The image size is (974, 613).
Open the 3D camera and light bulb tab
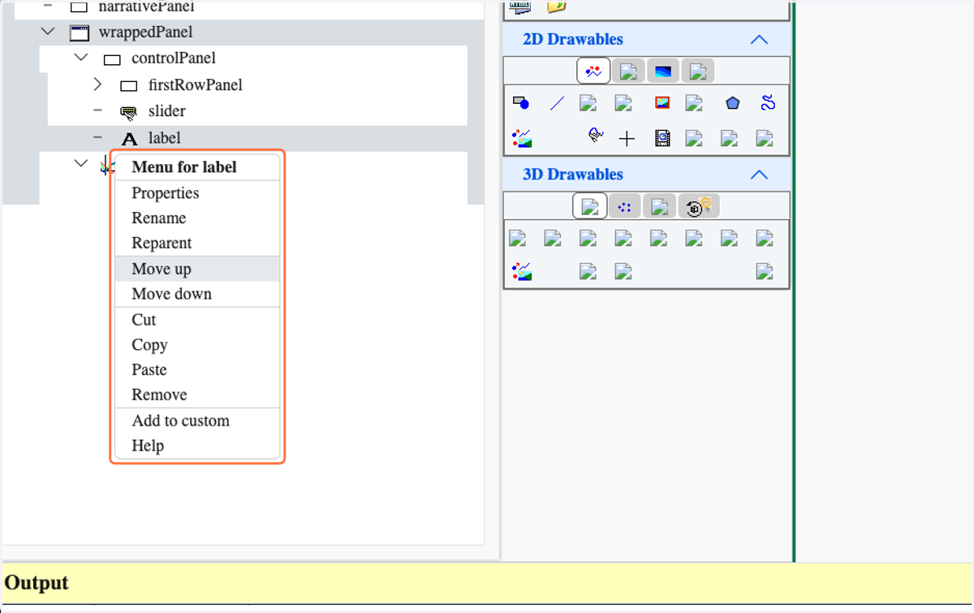click(x=698, y=206)
